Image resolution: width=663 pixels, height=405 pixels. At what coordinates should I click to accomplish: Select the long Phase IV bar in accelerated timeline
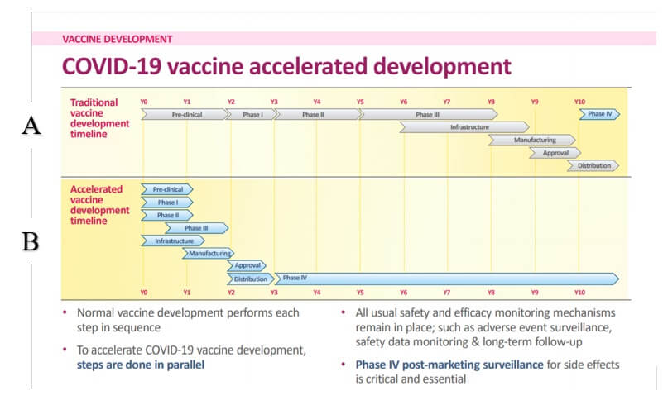[x=447, y=279]
